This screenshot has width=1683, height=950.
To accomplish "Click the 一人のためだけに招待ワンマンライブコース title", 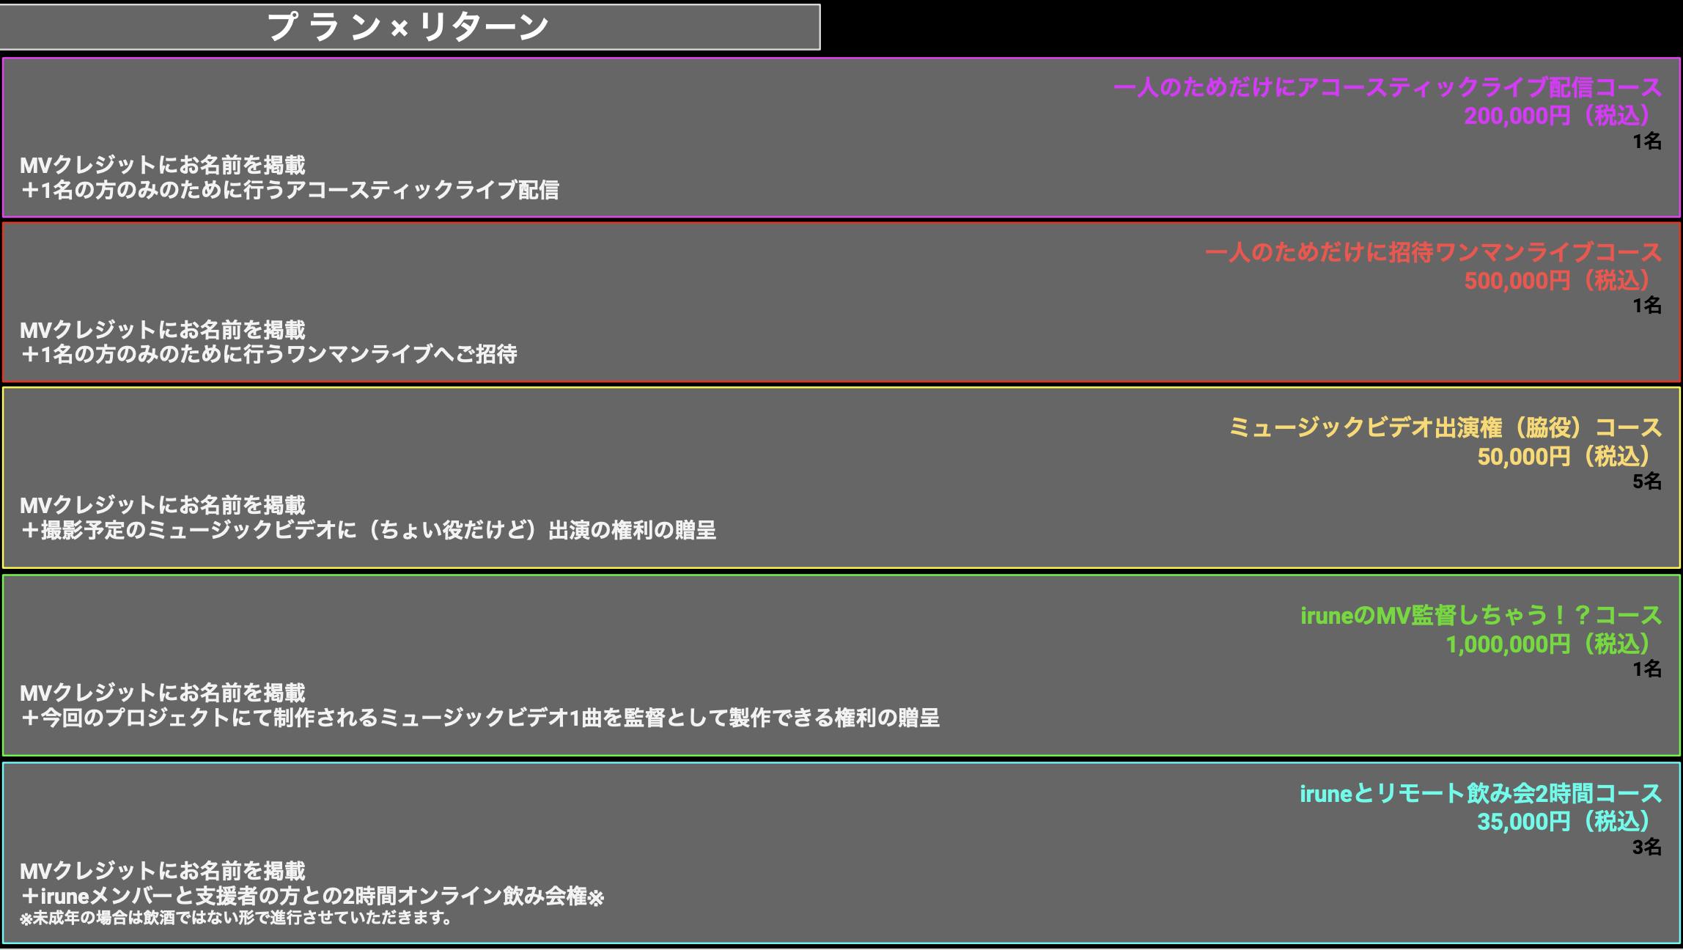I will coord(1433,252).
